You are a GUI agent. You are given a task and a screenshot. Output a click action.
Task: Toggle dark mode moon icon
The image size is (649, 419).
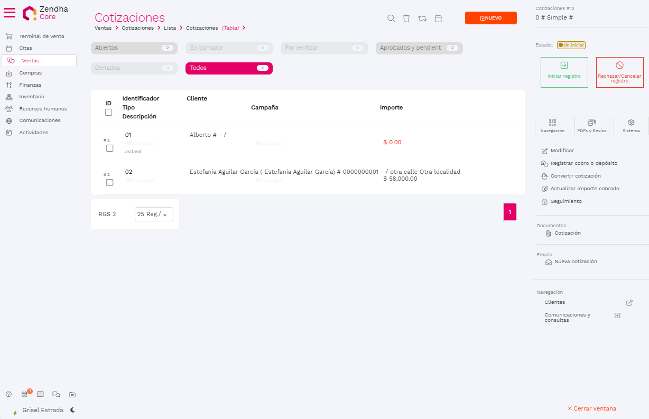coord(72,410)
